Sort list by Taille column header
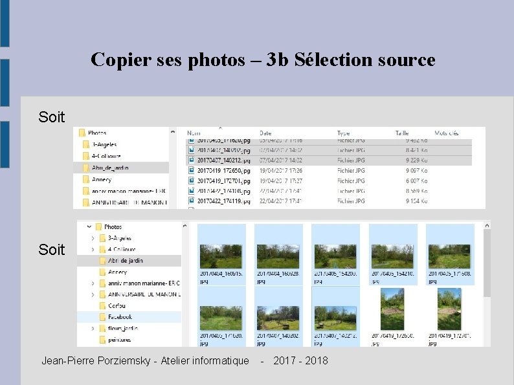514x385 pixels. (402, 133)
